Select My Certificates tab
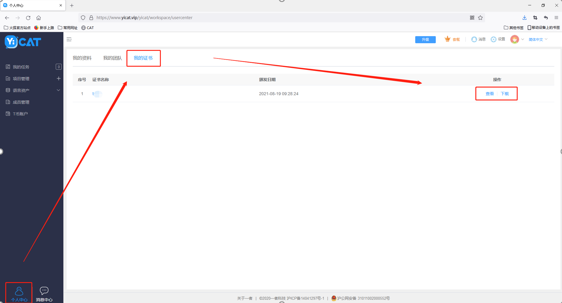Viewport: 562px width, 303px height. click(143, 58)
